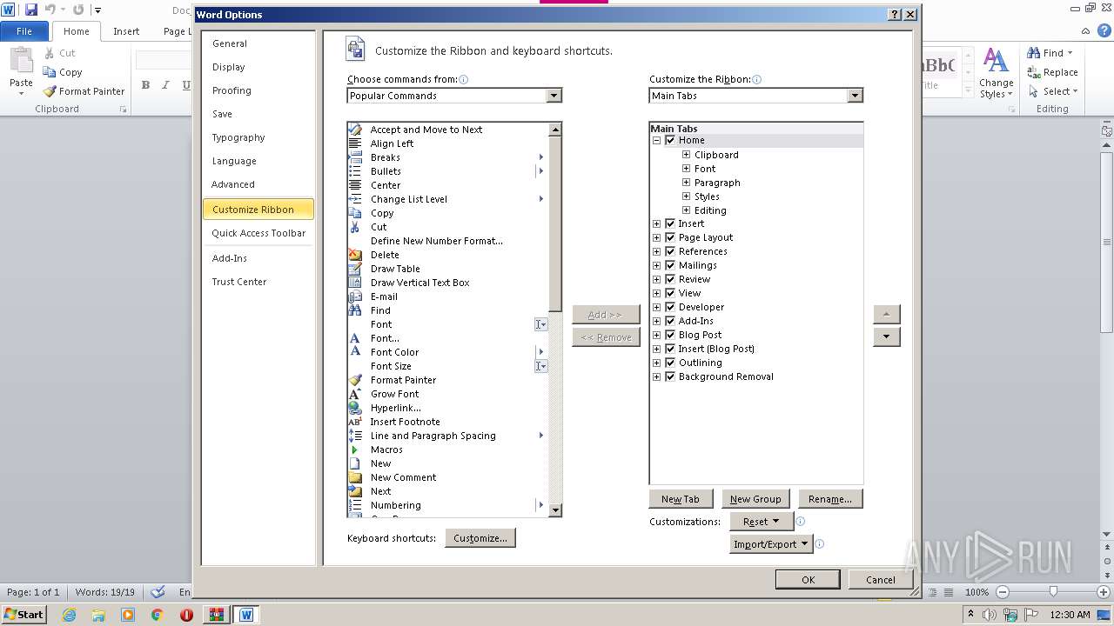The height and width of the screenshot is (626, 1114).
Task: Click the E-mail command icon
Action: coord(355,296)
